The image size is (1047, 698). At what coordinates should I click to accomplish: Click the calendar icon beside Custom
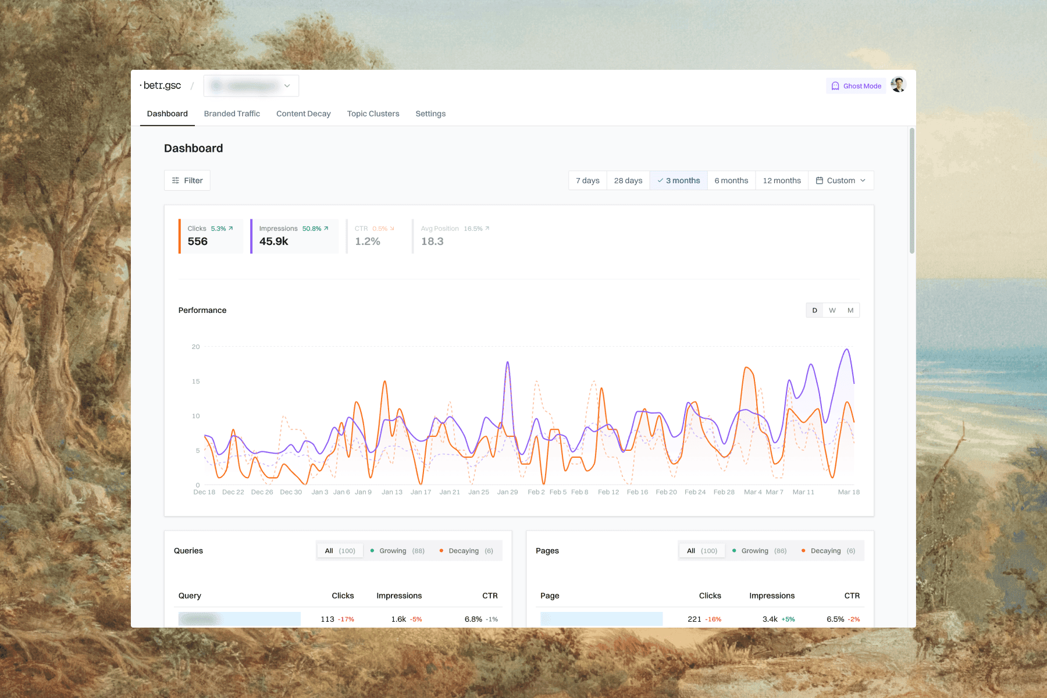820,180
